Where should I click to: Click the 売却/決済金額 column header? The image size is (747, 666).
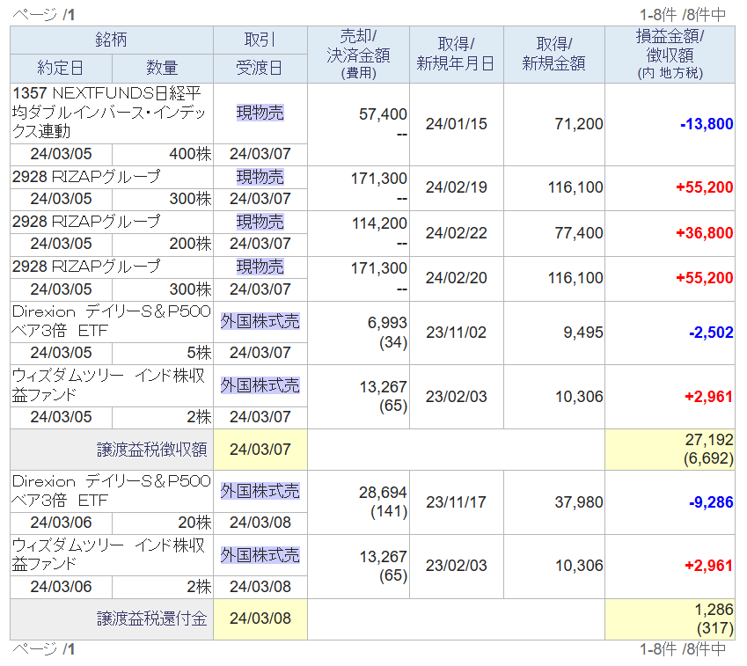click(x=358, y=55)
